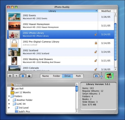The height and width of the screenshot is (120, 125).
Task: Select the 2002 Events dog thumbnail
Action: [14, 17]
